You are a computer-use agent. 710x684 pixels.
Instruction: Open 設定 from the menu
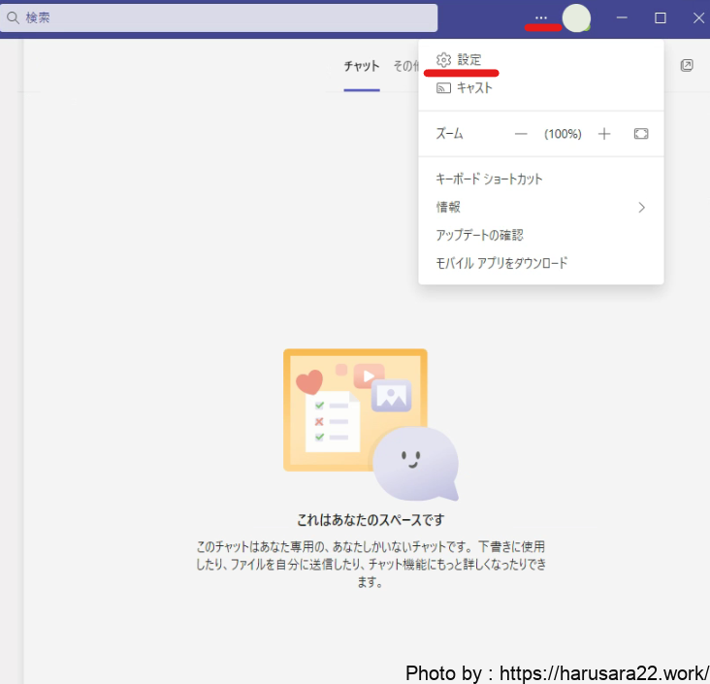468,60
